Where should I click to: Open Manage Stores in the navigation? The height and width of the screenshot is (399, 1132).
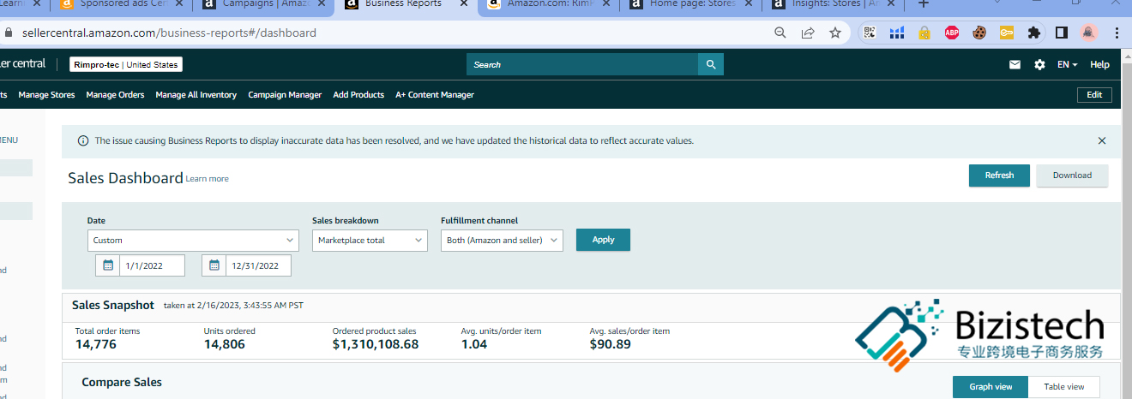coord(46,95)
